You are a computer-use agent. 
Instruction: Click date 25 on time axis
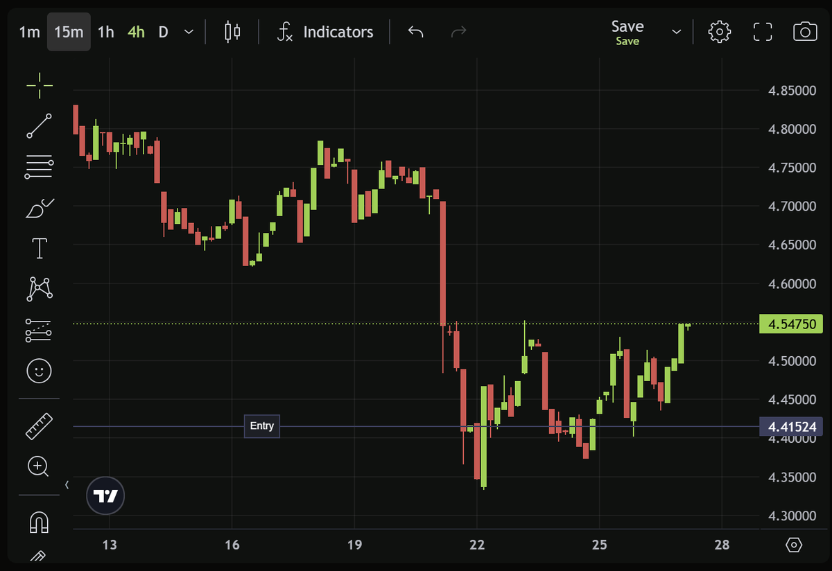point(600,545)
